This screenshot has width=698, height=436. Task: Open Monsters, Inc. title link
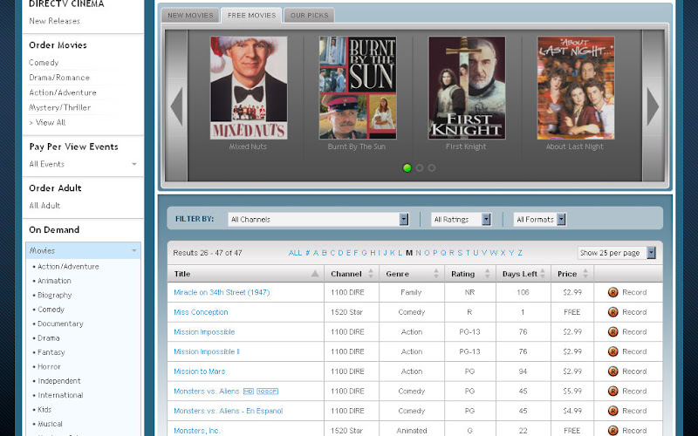(x=197, y=430)
